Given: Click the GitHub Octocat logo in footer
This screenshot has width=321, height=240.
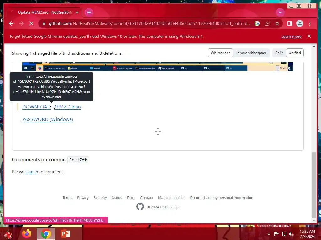Looking at the screenshot, I should pyautogui.click(x=140, y=207).
